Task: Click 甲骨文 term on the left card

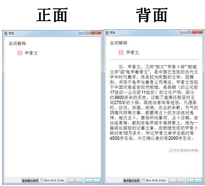Action: tap(31, 53)
